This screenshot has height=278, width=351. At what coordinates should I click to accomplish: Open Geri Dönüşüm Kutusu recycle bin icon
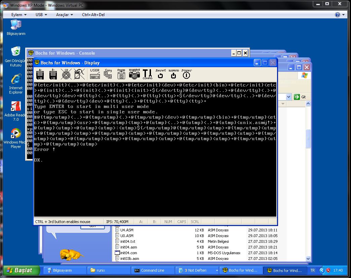[x=16, y=56]
